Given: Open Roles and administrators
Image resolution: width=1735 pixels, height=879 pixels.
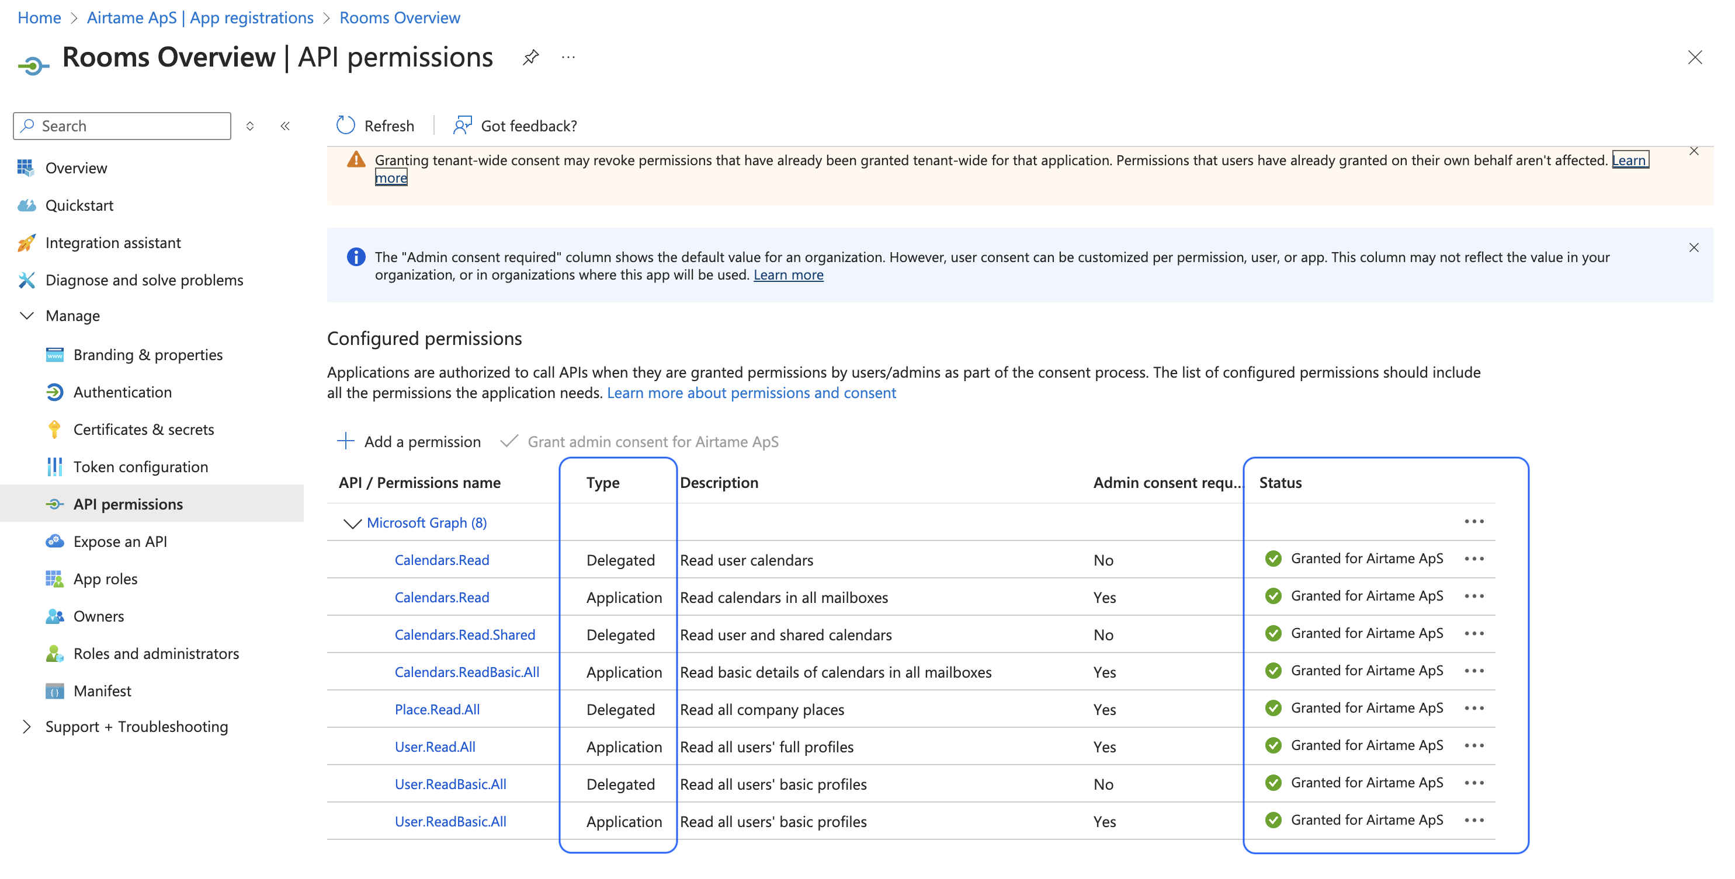Looking at the screenshot, I should pos(155,654).
